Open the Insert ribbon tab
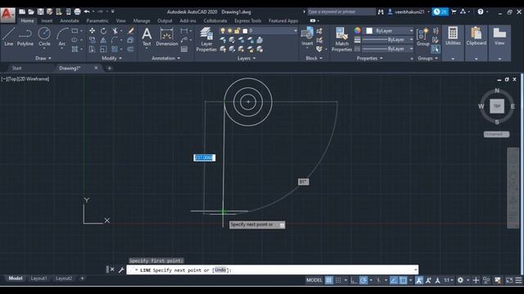This screenshot has width=524, height=294. 47,20
